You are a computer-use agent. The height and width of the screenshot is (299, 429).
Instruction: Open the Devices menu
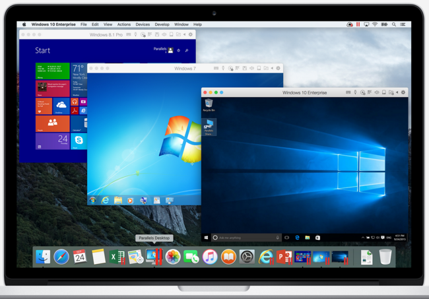[143, 24]
